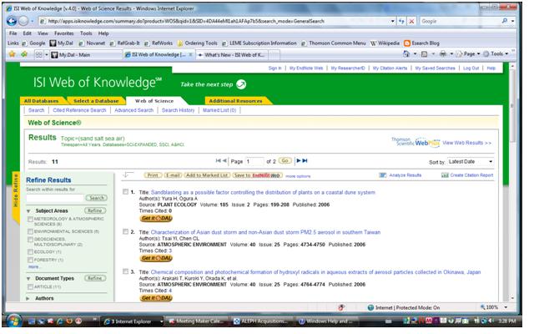Open the address bar history dropdown
Viewport: 534px width, 334px height.
pyautogui.click(x=393, y=21)
